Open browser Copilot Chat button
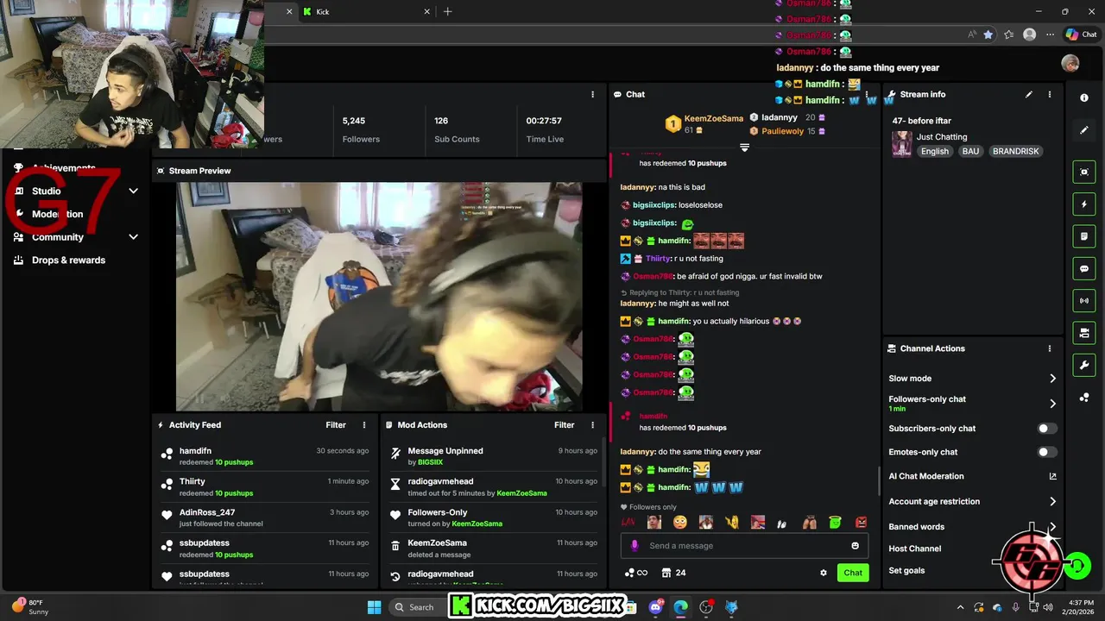Screen dimensions: 1105x621 pos(1081,34)
